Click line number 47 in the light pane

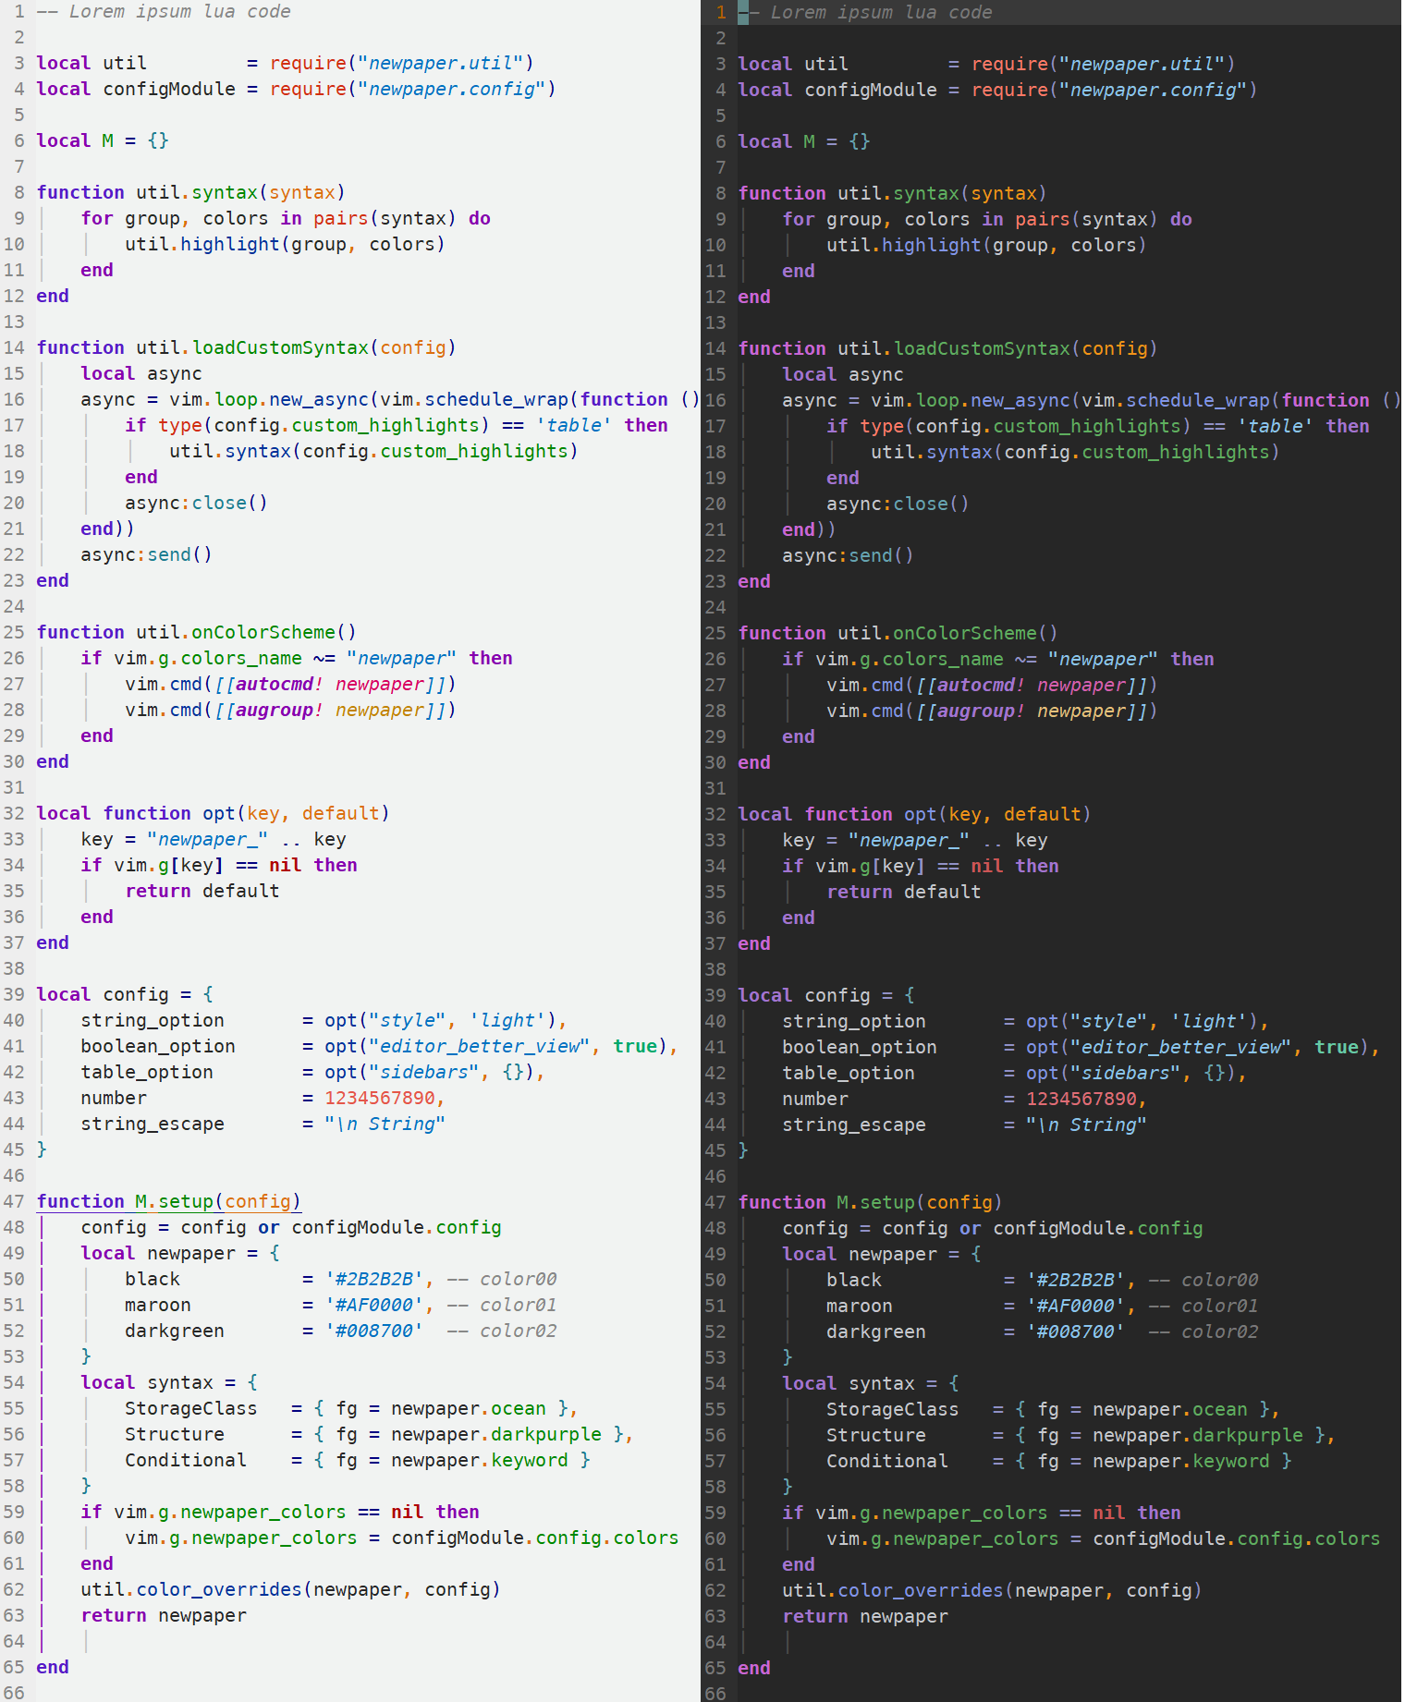tap(14, 1201)
